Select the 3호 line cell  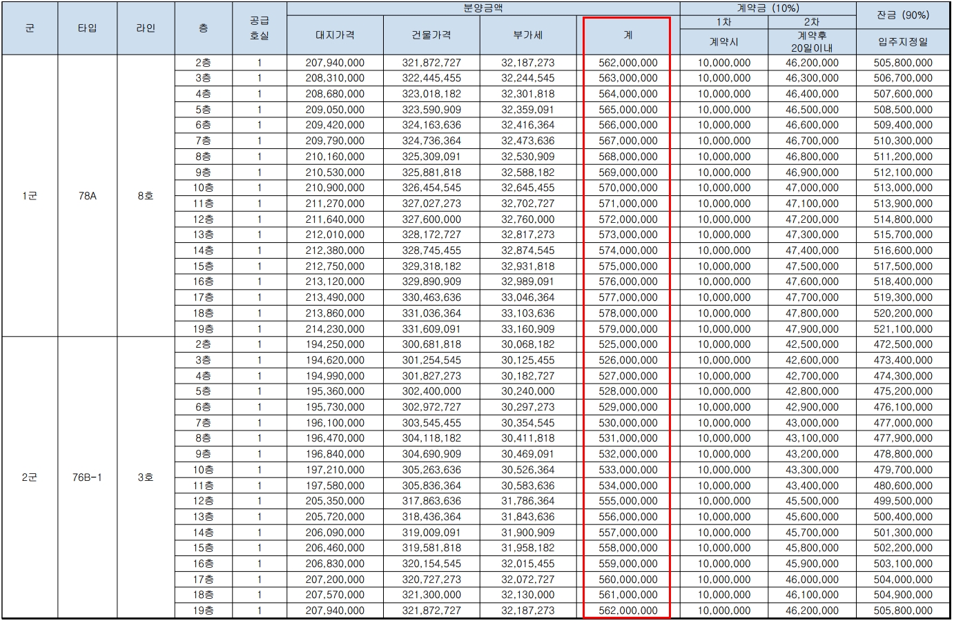[146, 477]
